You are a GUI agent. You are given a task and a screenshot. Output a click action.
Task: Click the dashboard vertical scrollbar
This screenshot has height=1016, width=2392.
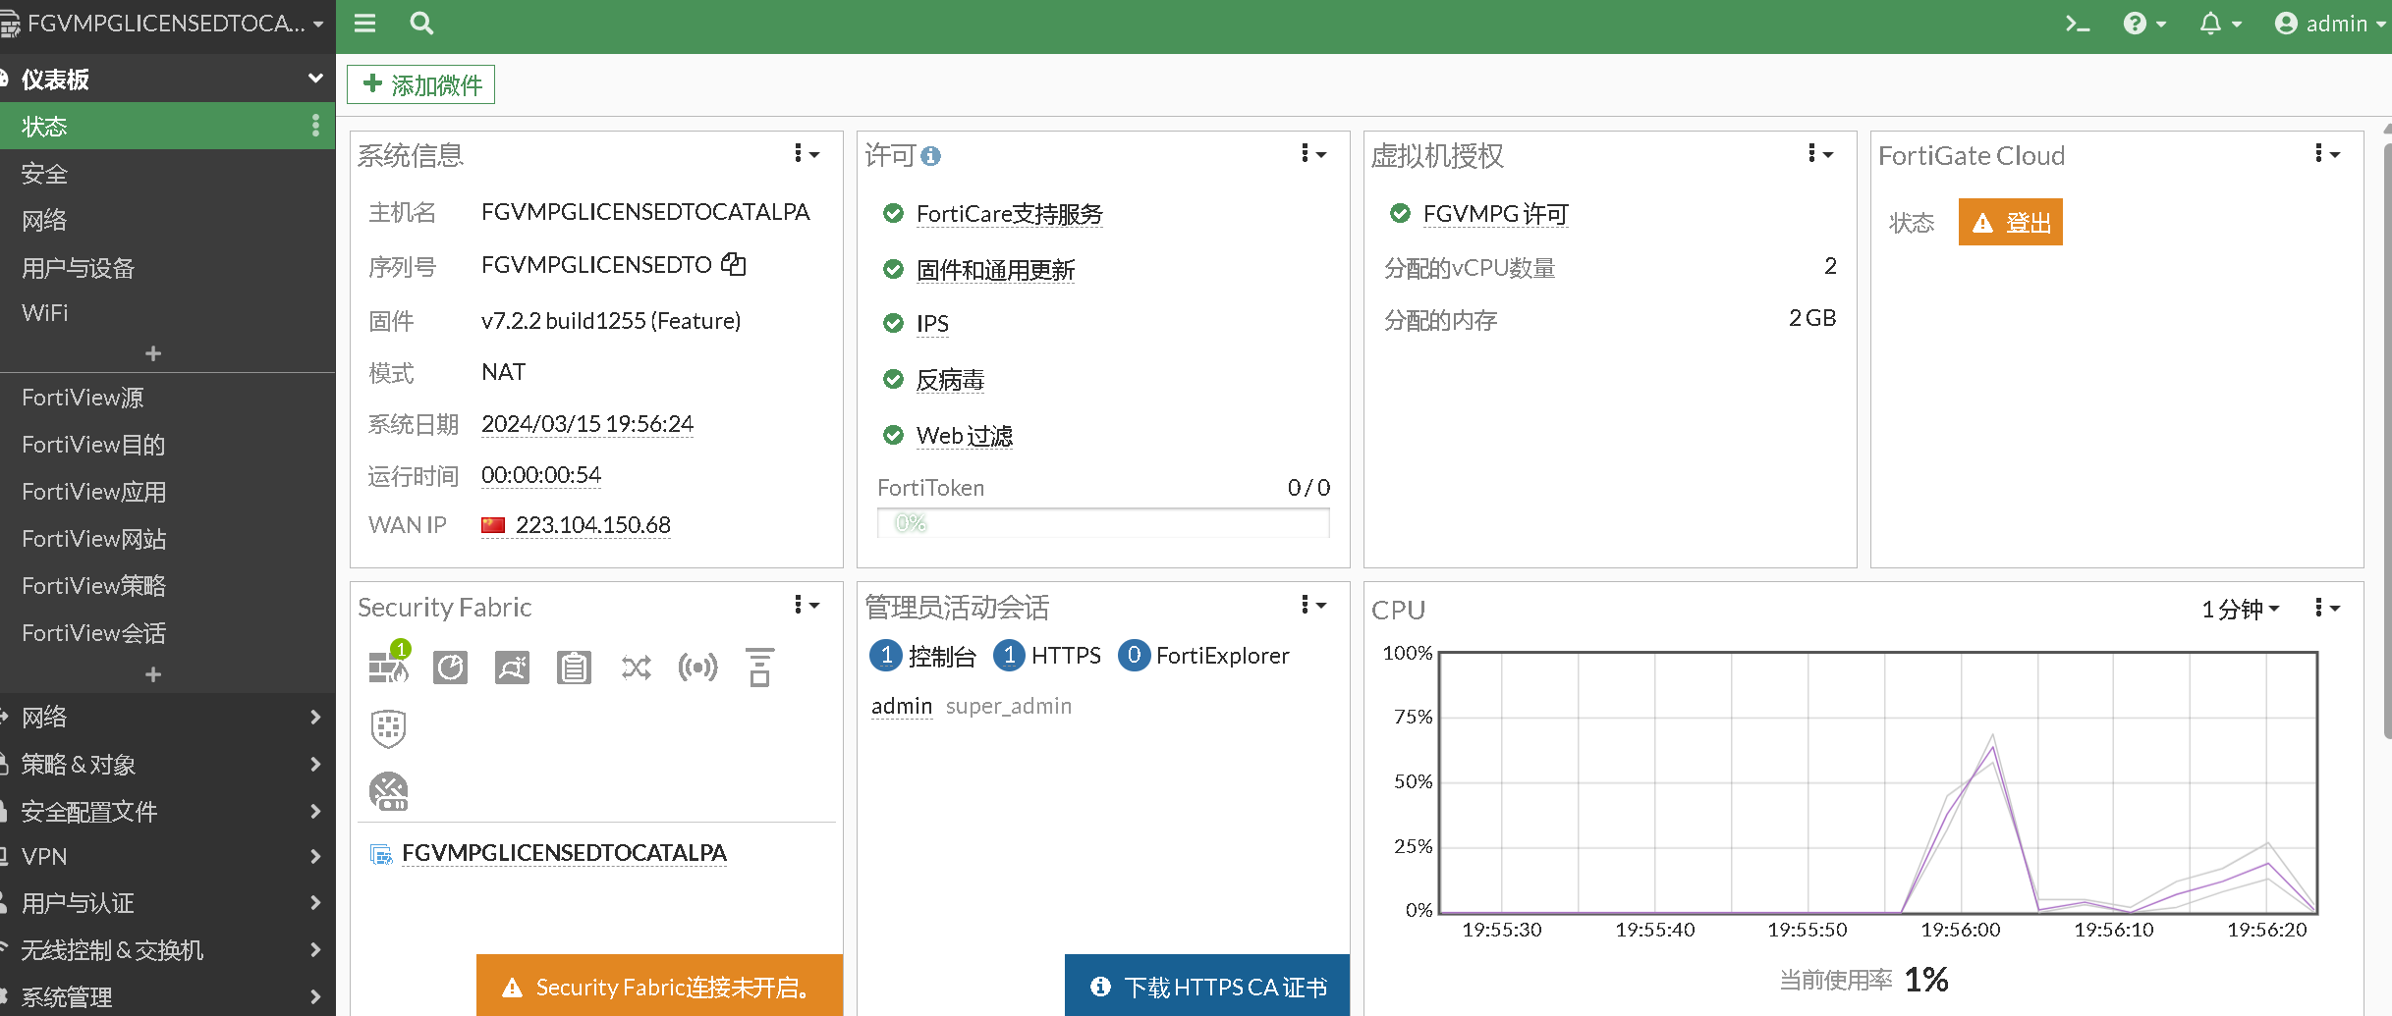[2387, 442]
